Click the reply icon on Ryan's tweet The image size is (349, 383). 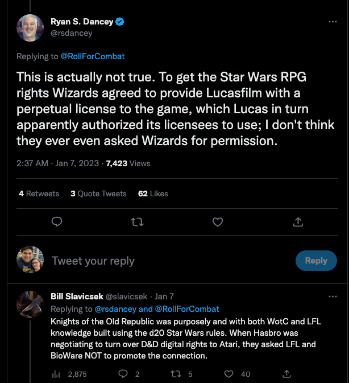pos(56,221)
